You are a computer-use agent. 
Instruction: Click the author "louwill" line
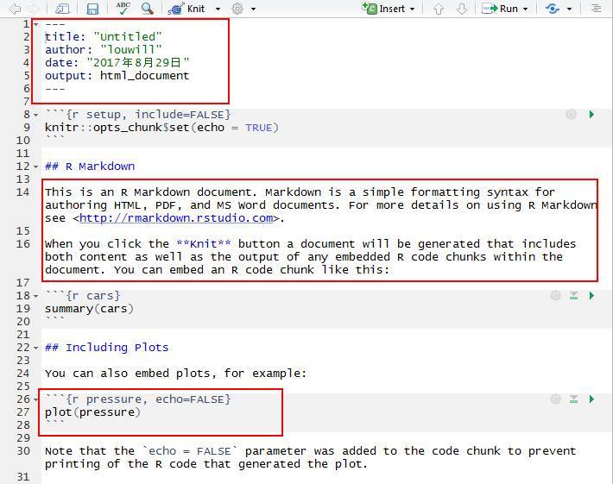point(104,50)
